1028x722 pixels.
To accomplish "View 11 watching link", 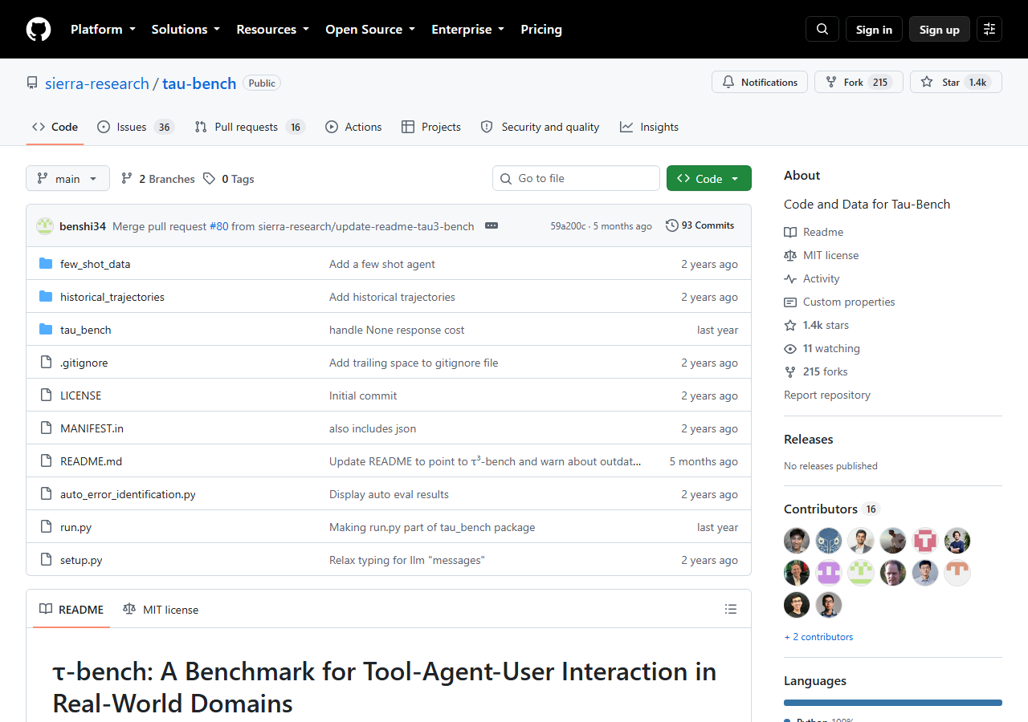I will coord(822,348).
